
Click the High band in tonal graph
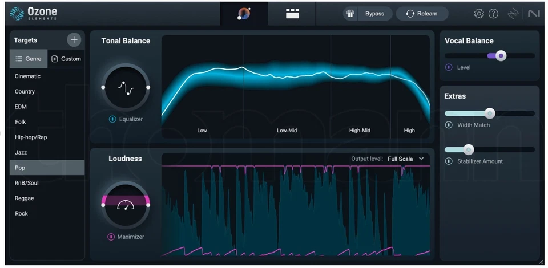pos(410,87)
